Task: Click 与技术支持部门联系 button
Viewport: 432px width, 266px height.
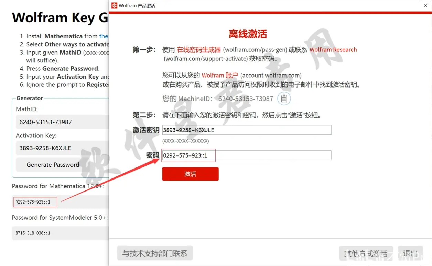Action: tap(155, 253)
